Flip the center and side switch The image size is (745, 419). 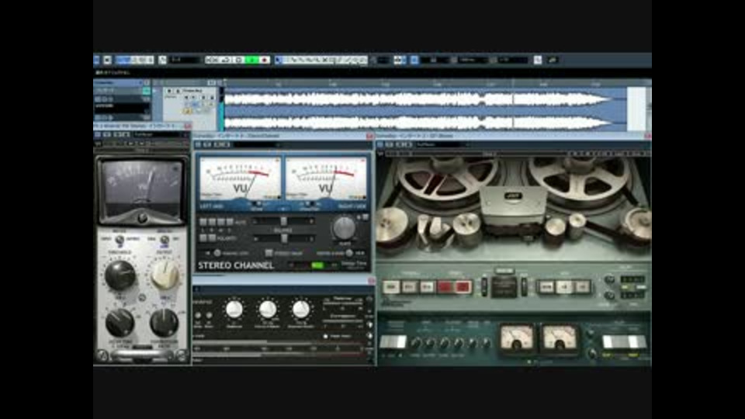349,253
